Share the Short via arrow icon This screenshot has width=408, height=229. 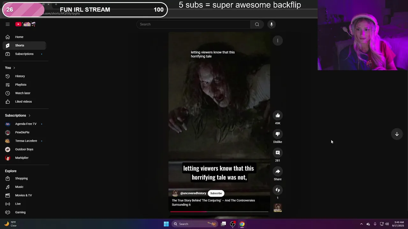point(278,171)
